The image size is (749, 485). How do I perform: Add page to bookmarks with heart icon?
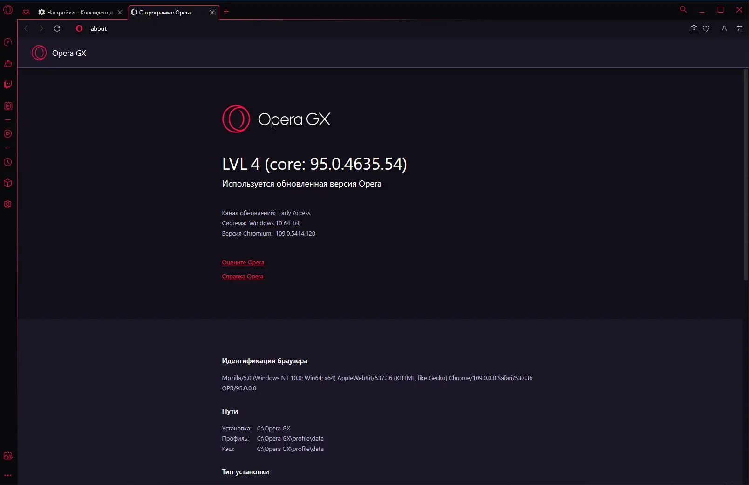click(706, 28)
